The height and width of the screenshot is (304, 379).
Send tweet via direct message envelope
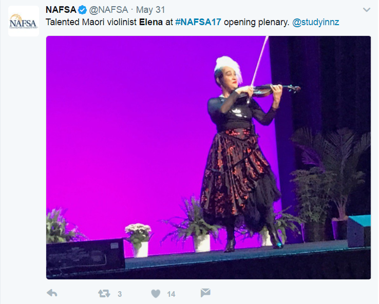click(205, 293)
